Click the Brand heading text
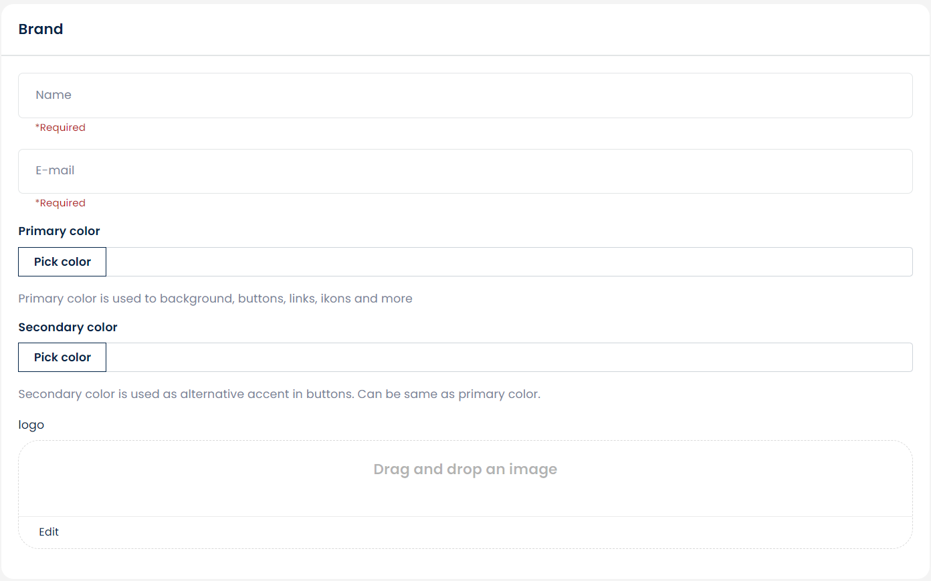This screenshot has width=931, height=581. coord(41,29)
